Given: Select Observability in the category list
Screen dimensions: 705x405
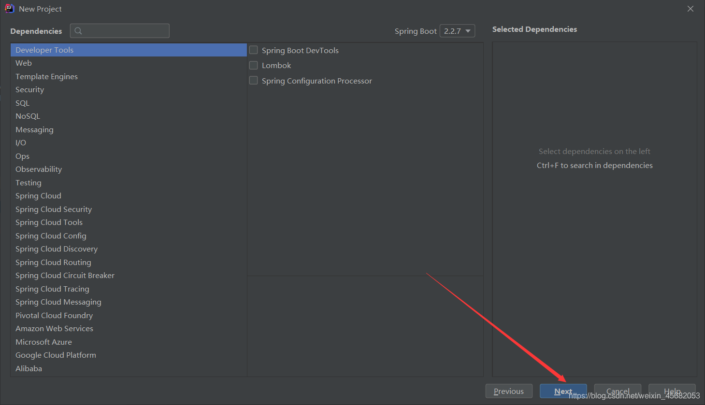Looking at the screenshot, I should [129, 169].
